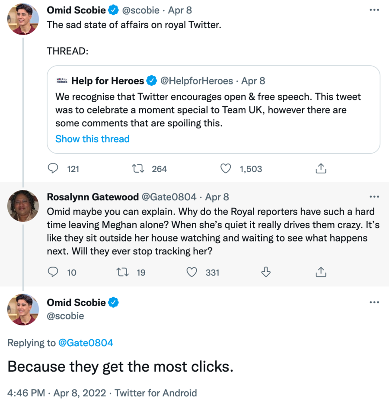Downvote Rosalynn Gatewood's reply
This screenshot has width=389, height=402.
[x=266, y=272]
